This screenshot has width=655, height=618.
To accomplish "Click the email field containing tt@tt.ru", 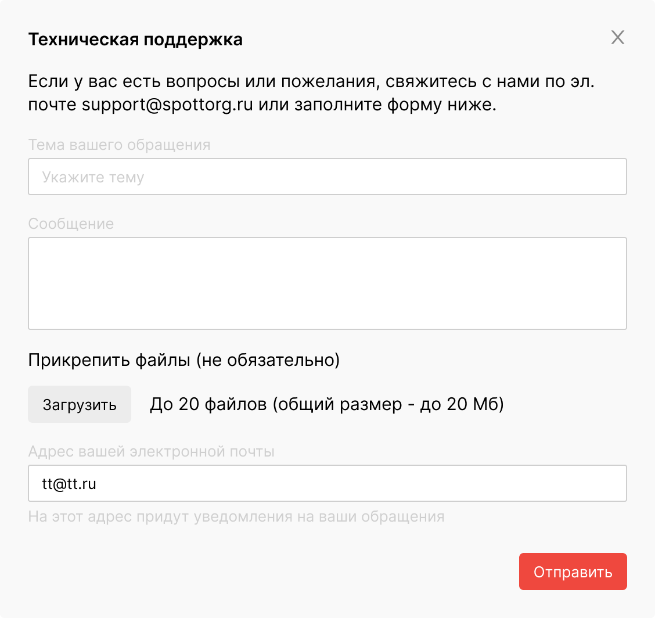I will point(327,483).
